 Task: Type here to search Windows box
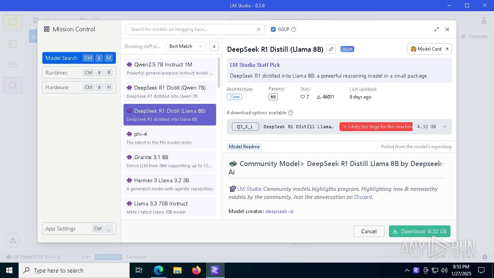[x=74, y=270]
